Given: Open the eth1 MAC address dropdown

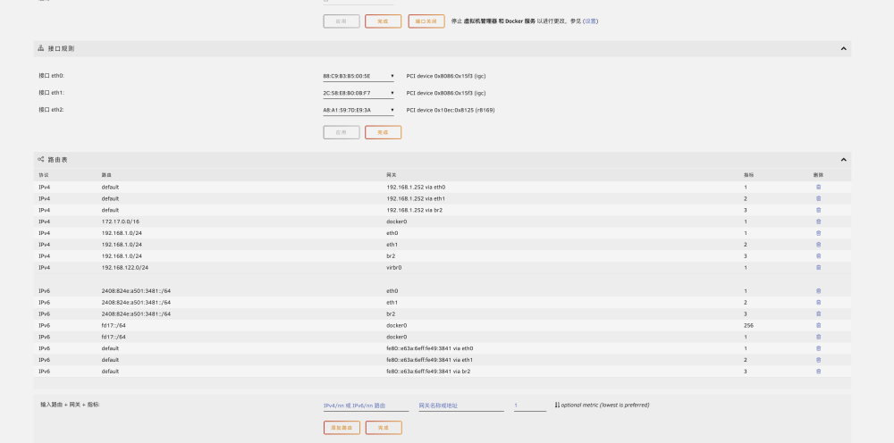Looking at the screenshot, I should click(x=358, y=93).
